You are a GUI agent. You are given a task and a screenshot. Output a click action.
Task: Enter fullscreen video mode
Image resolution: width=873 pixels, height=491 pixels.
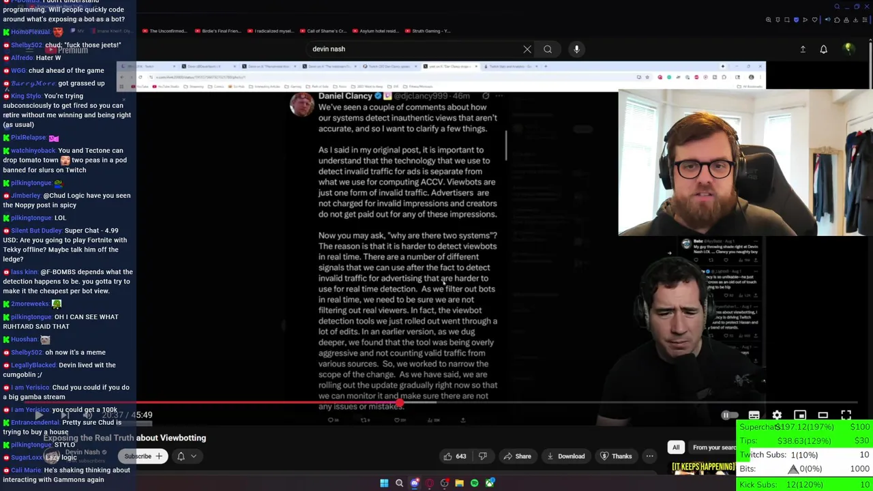click(846, 415)
